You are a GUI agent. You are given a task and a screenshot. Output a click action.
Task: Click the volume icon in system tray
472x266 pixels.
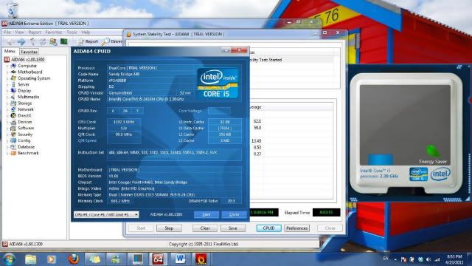click(x=428, y=259)
